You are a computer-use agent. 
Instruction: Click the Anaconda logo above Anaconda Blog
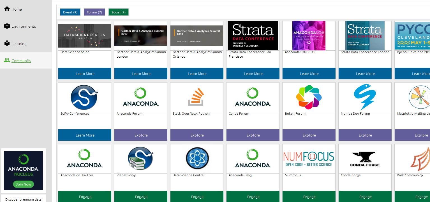click(x=253, y=158)
